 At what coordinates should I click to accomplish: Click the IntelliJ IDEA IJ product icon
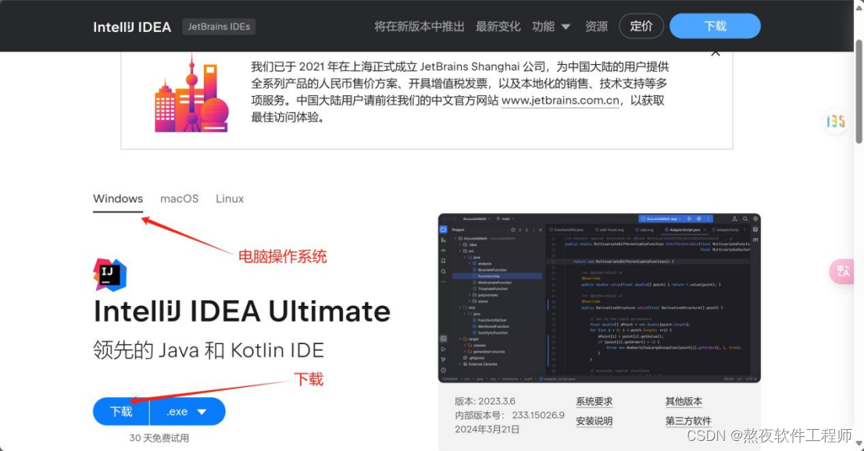109,275
